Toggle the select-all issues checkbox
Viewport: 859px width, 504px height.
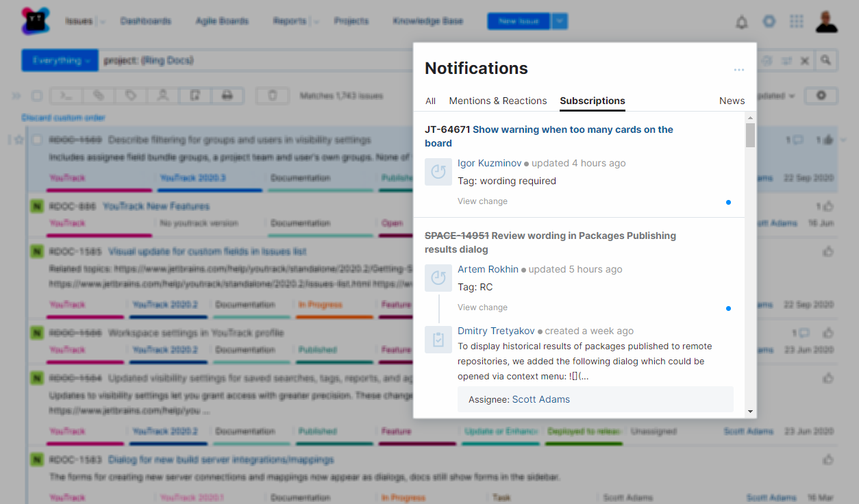click(37, 96)
